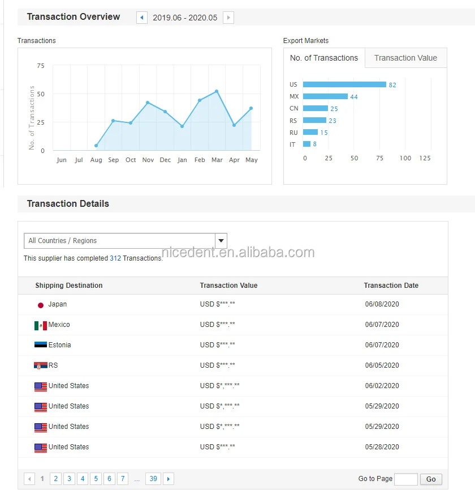
Task: Navigate to page 5 of transactions
Action: (96, 479)
